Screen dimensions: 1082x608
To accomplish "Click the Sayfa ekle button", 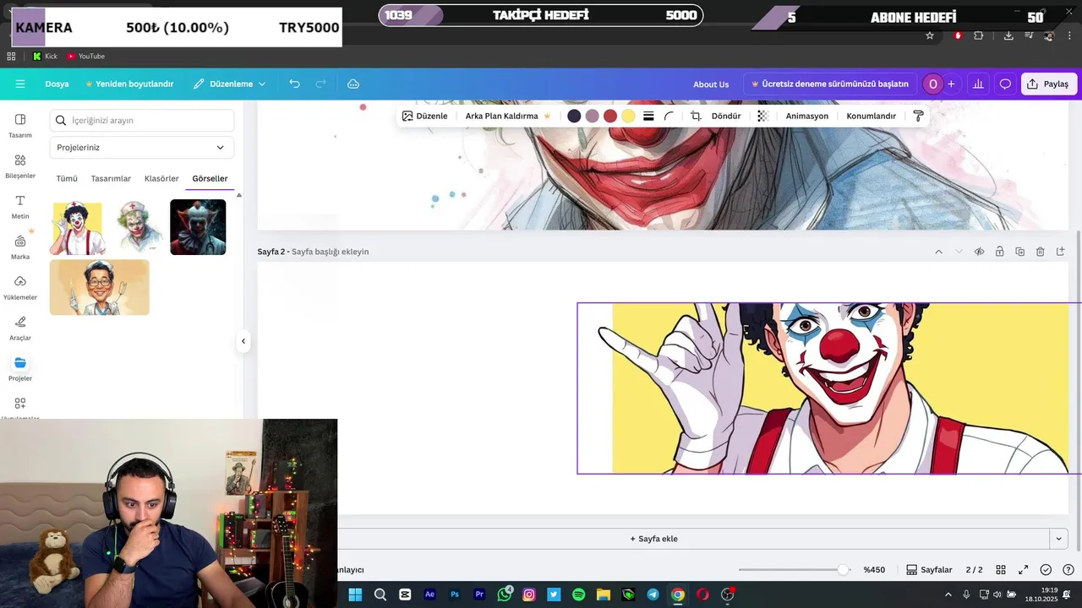I will coord(653,539).
